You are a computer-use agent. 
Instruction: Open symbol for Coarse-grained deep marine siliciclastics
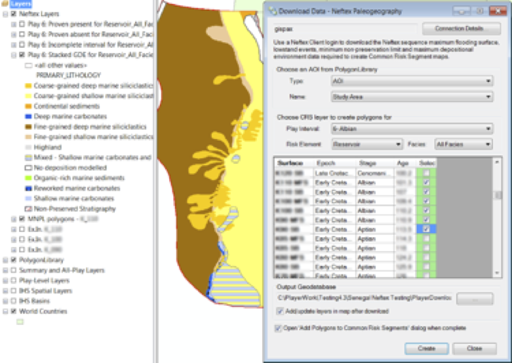coord(28,86)
